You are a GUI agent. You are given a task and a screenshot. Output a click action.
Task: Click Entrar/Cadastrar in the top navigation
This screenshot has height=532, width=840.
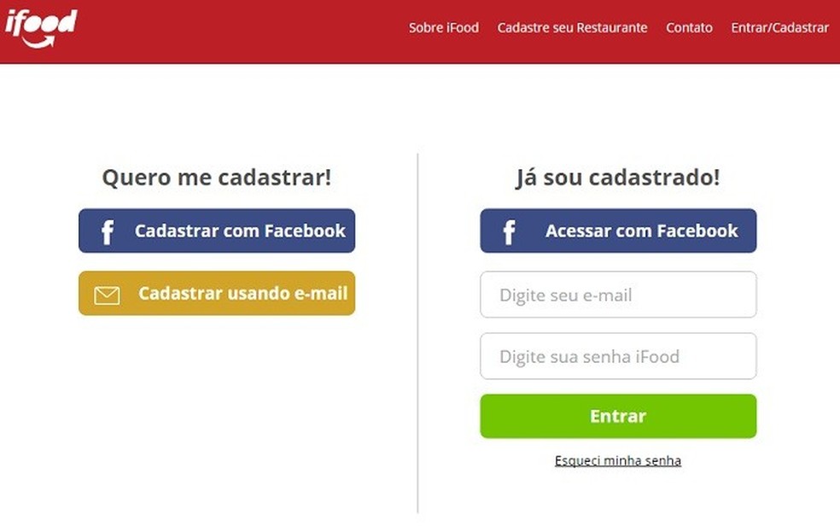(779, 27)
